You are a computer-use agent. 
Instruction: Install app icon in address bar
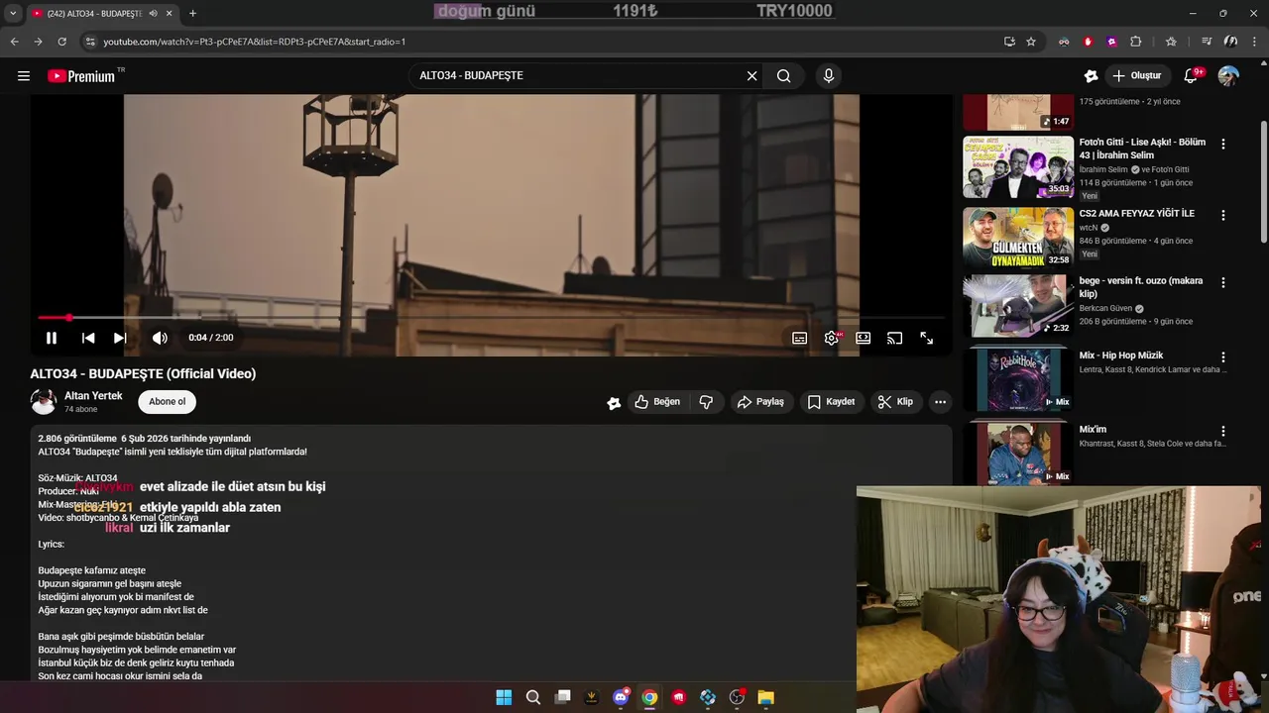coord(1009,42)
